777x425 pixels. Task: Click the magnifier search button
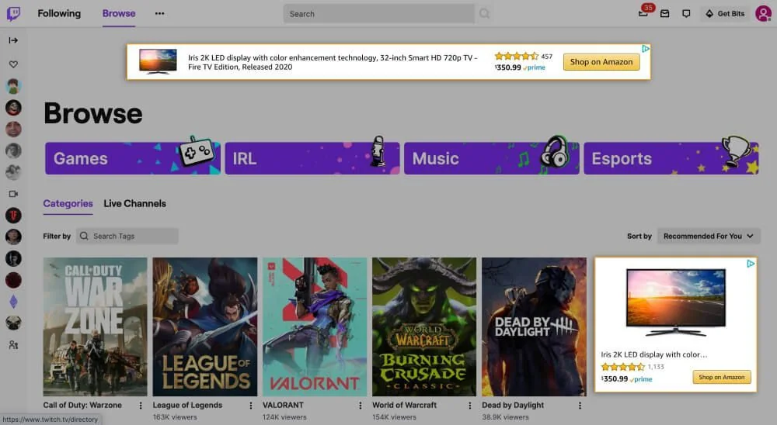(x=484, y=14)
